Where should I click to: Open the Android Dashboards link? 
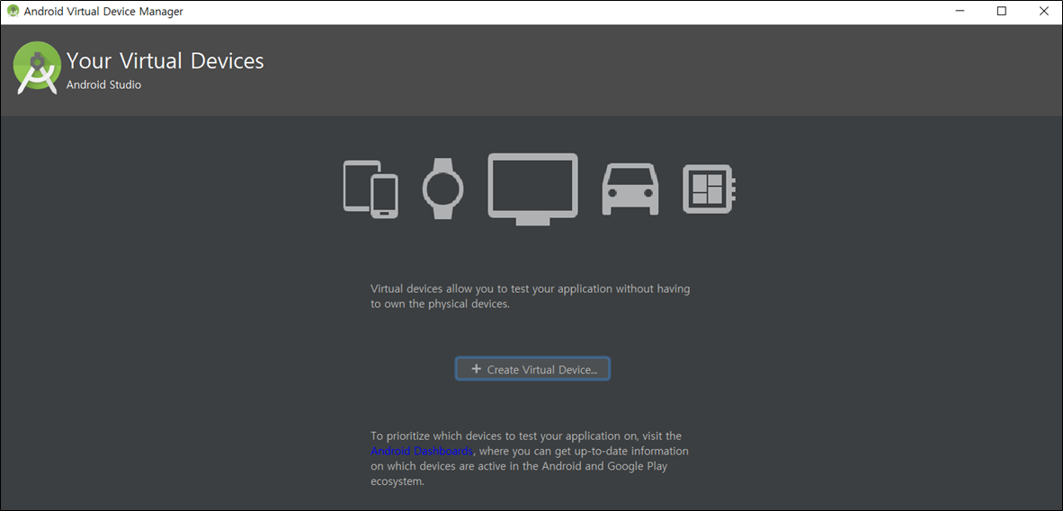pyautogui.click(x=422, y=452)
